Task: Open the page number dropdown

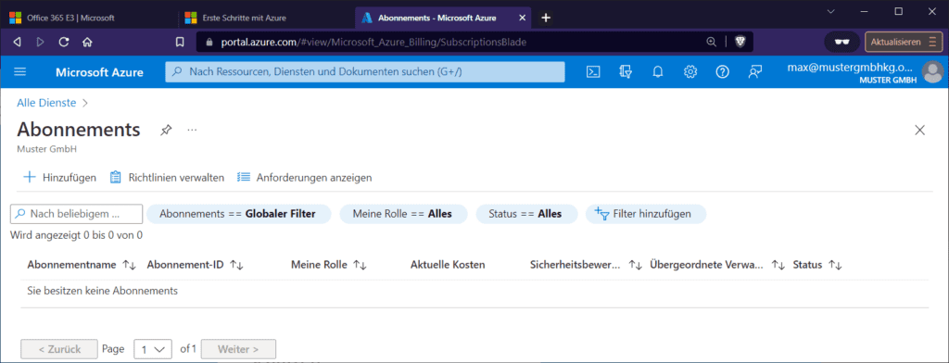Action: 153,349
